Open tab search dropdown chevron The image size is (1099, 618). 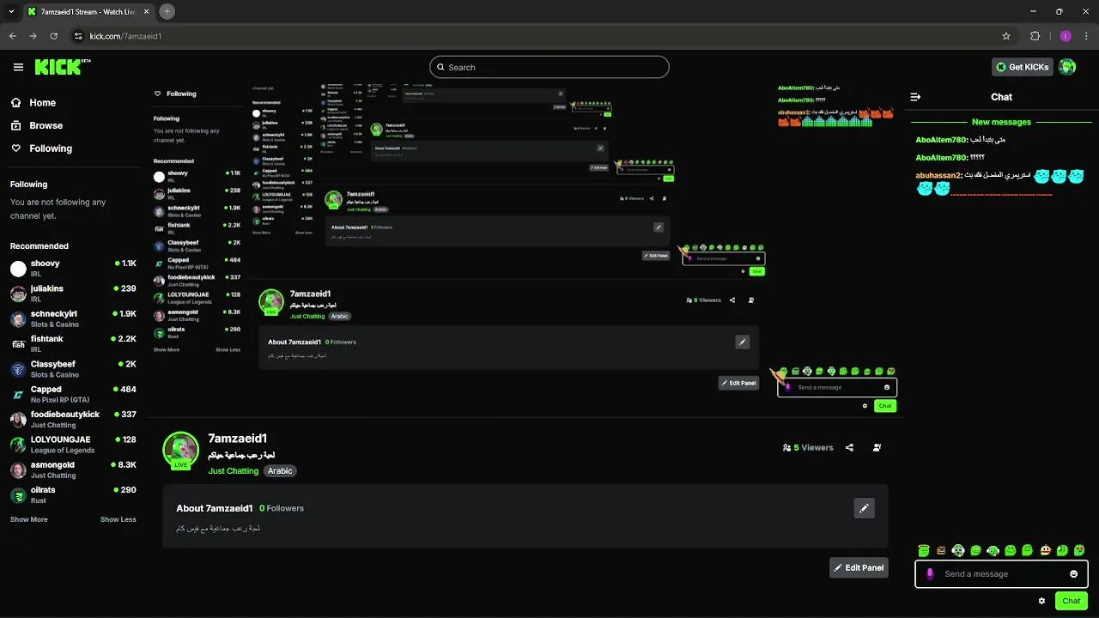point(11,11)
